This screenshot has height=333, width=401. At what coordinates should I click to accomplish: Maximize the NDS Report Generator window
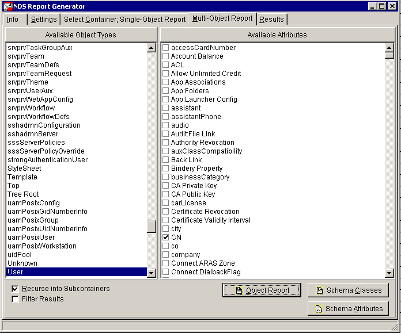(381, 6)
